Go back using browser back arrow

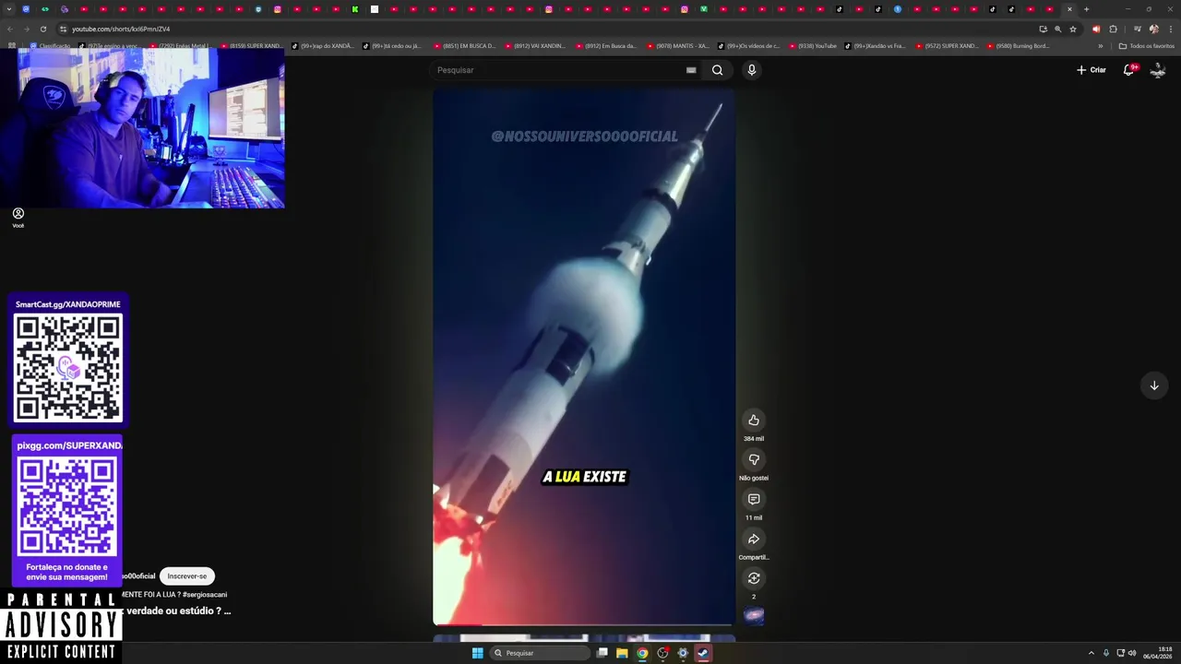point(11,29)
